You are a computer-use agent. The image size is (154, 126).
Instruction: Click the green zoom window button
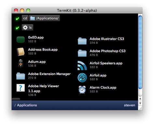click(x=28, y=10)
